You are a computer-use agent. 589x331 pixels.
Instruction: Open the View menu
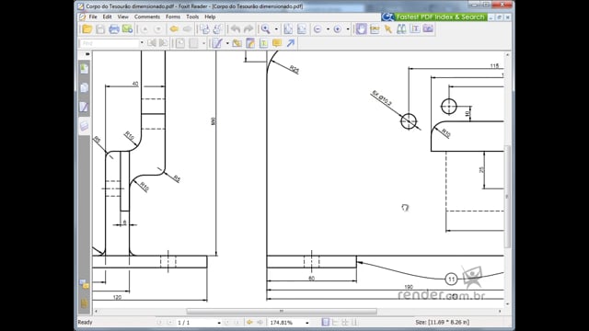pos(122,17)
